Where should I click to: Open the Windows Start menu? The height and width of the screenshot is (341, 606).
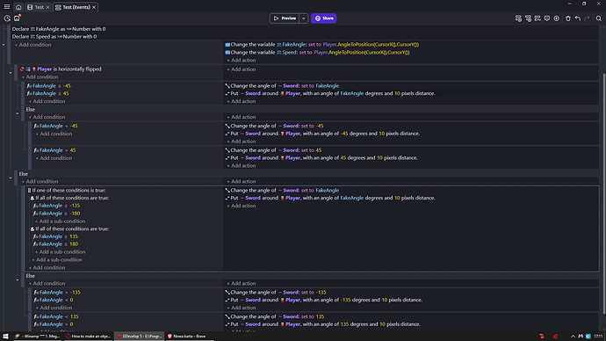(x=5, y=337)
